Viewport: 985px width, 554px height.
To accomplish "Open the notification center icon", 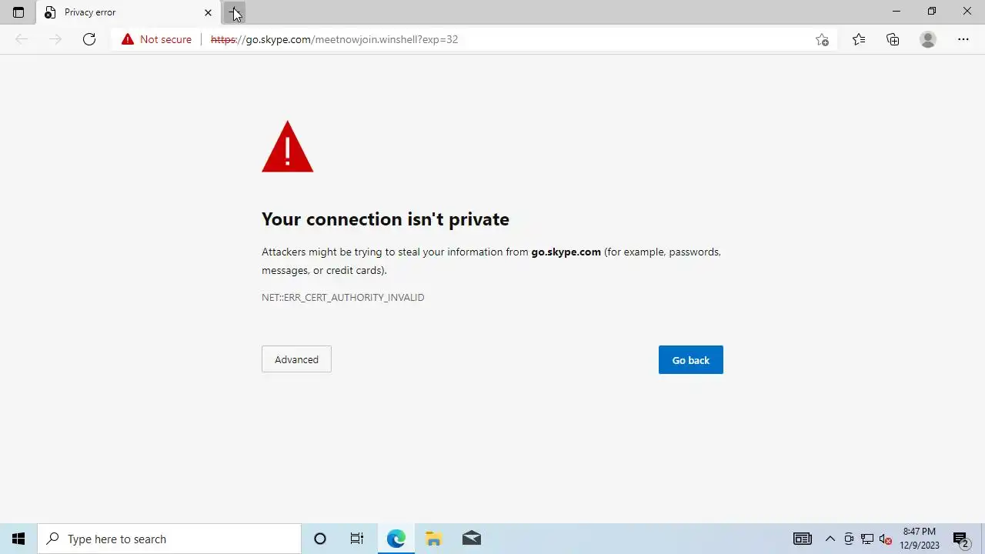I will tap(960, 539).
